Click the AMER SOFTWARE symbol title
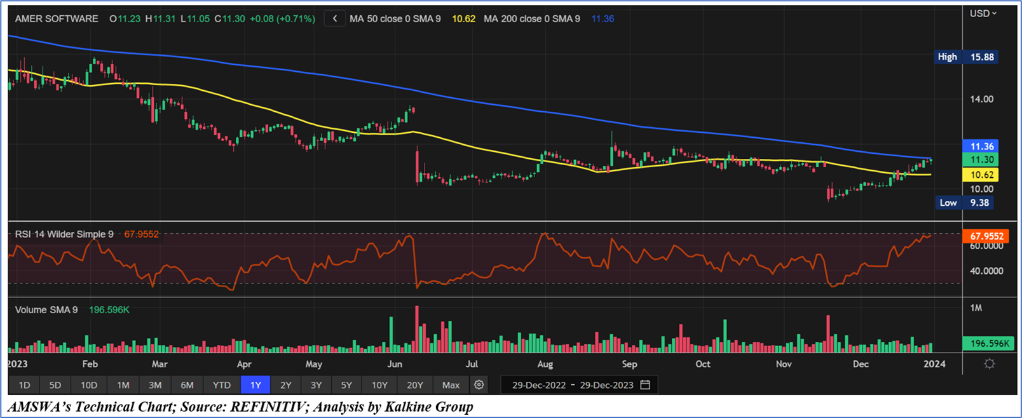The image size is (1022, 418). pos(57,19)
